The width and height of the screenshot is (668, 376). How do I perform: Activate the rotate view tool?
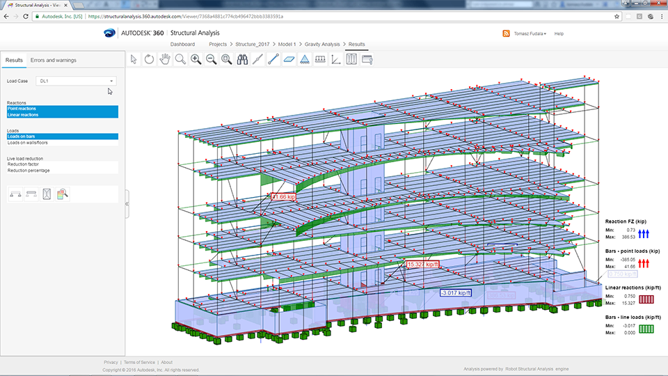coord(150,60)
